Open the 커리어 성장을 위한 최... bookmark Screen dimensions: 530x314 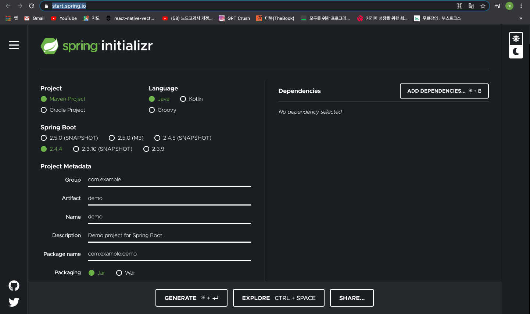(x=382, y=18)
